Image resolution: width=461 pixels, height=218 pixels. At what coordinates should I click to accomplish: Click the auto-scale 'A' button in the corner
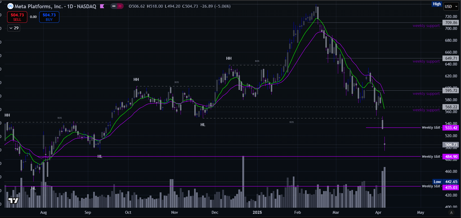click(x=451, y=212)
